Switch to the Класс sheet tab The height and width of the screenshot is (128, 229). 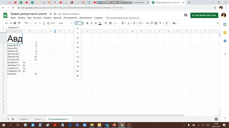(38, 119)
